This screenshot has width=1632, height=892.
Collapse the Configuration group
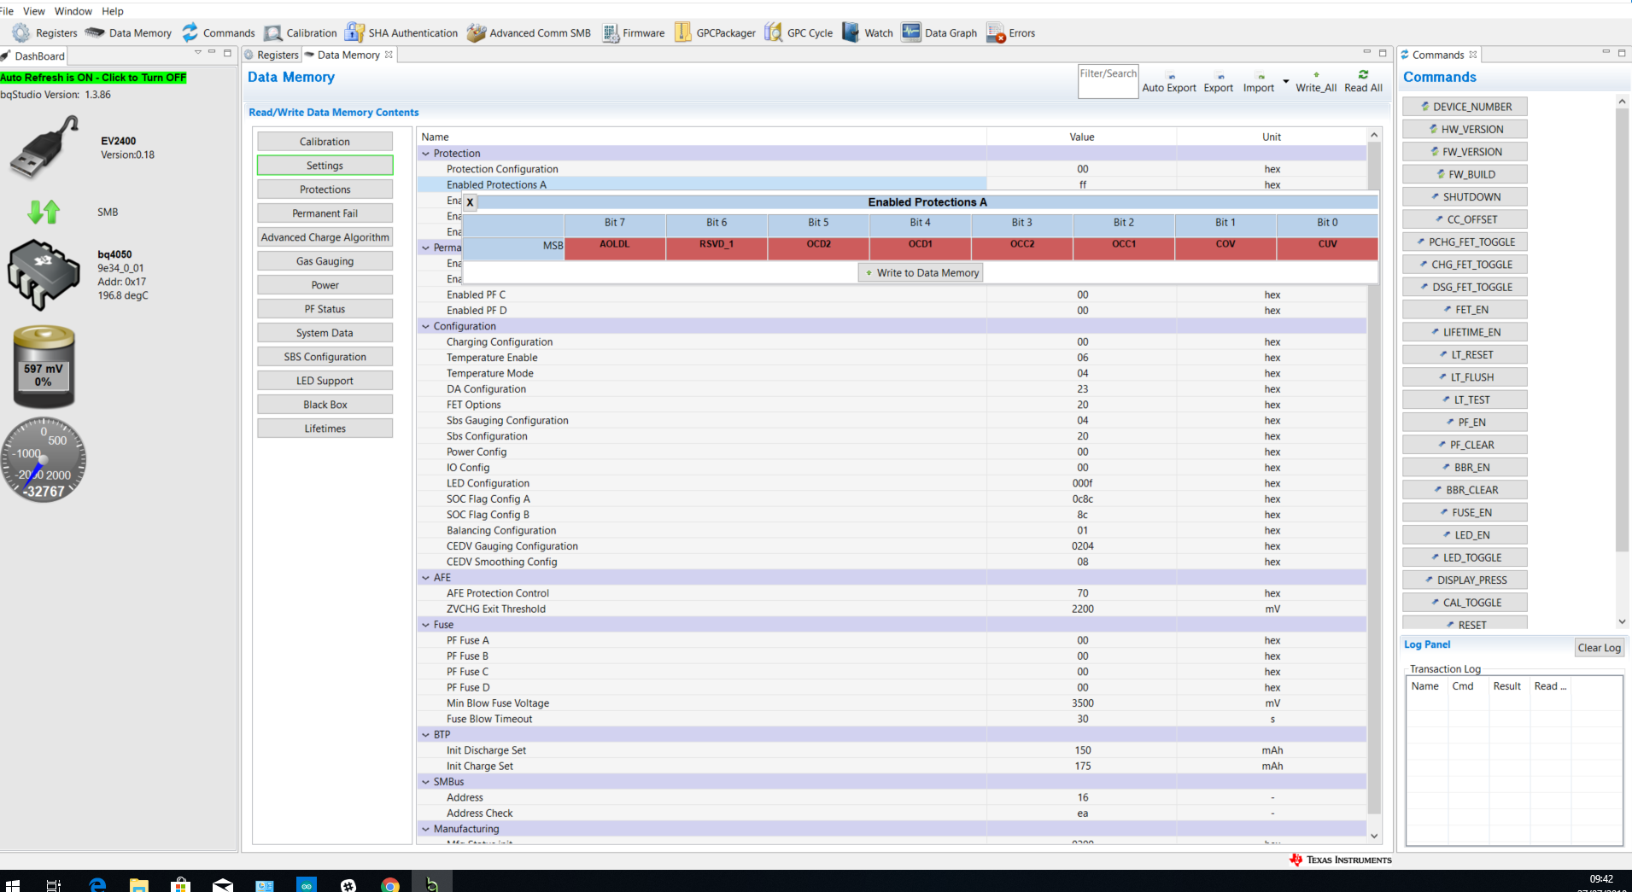426,326
